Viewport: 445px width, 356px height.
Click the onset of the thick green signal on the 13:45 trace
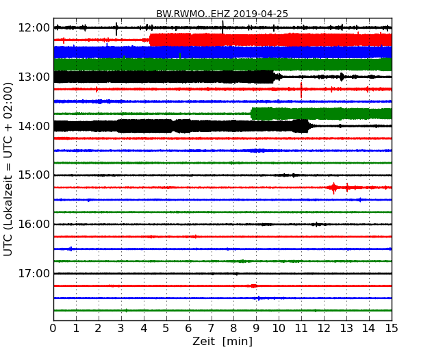(x=251, y=114)
